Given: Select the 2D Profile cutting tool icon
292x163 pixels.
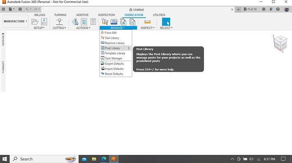Looking at the screenshot, I should [x=59, y=22].
